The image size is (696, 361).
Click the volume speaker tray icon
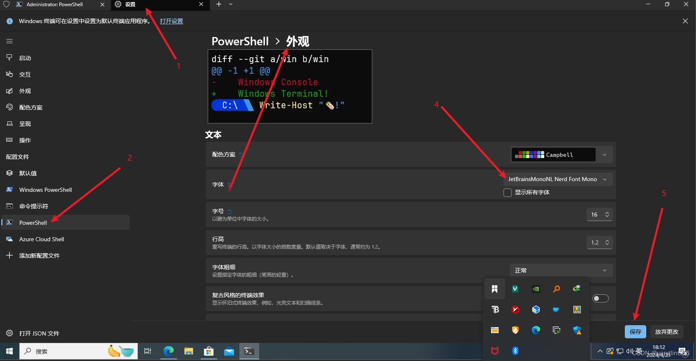point(629,351)
